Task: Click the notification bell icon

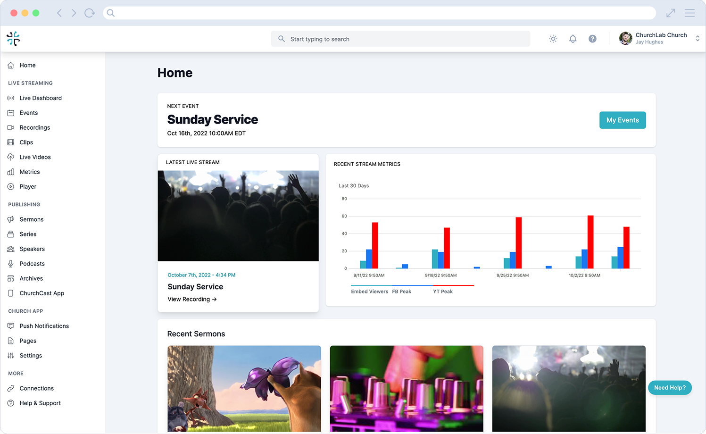Action: (x=573, y=39)
